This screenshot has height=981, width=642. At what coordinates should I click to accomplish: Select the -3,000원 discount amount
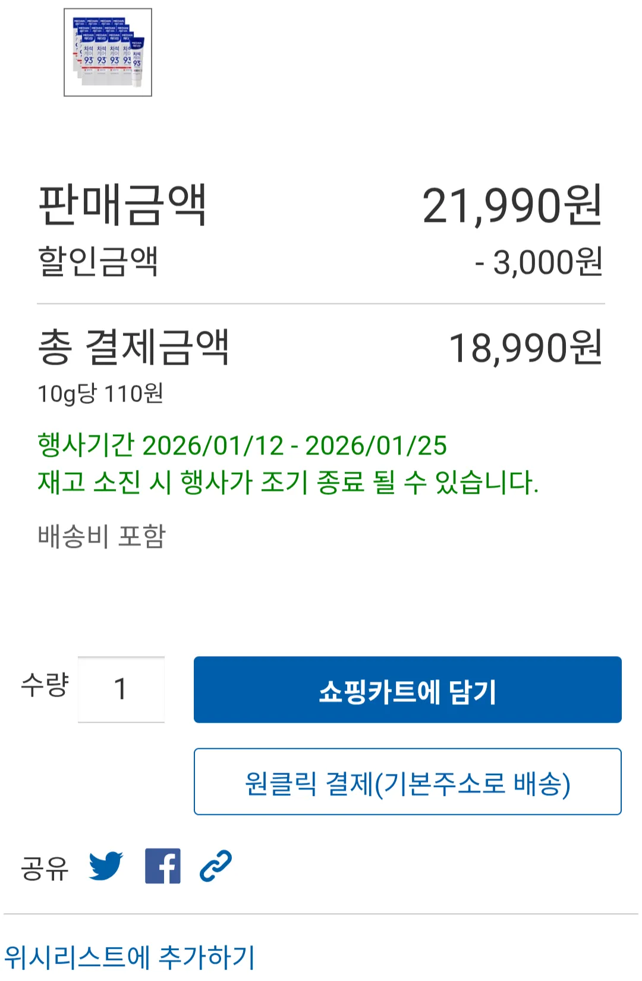pos(539,262)
